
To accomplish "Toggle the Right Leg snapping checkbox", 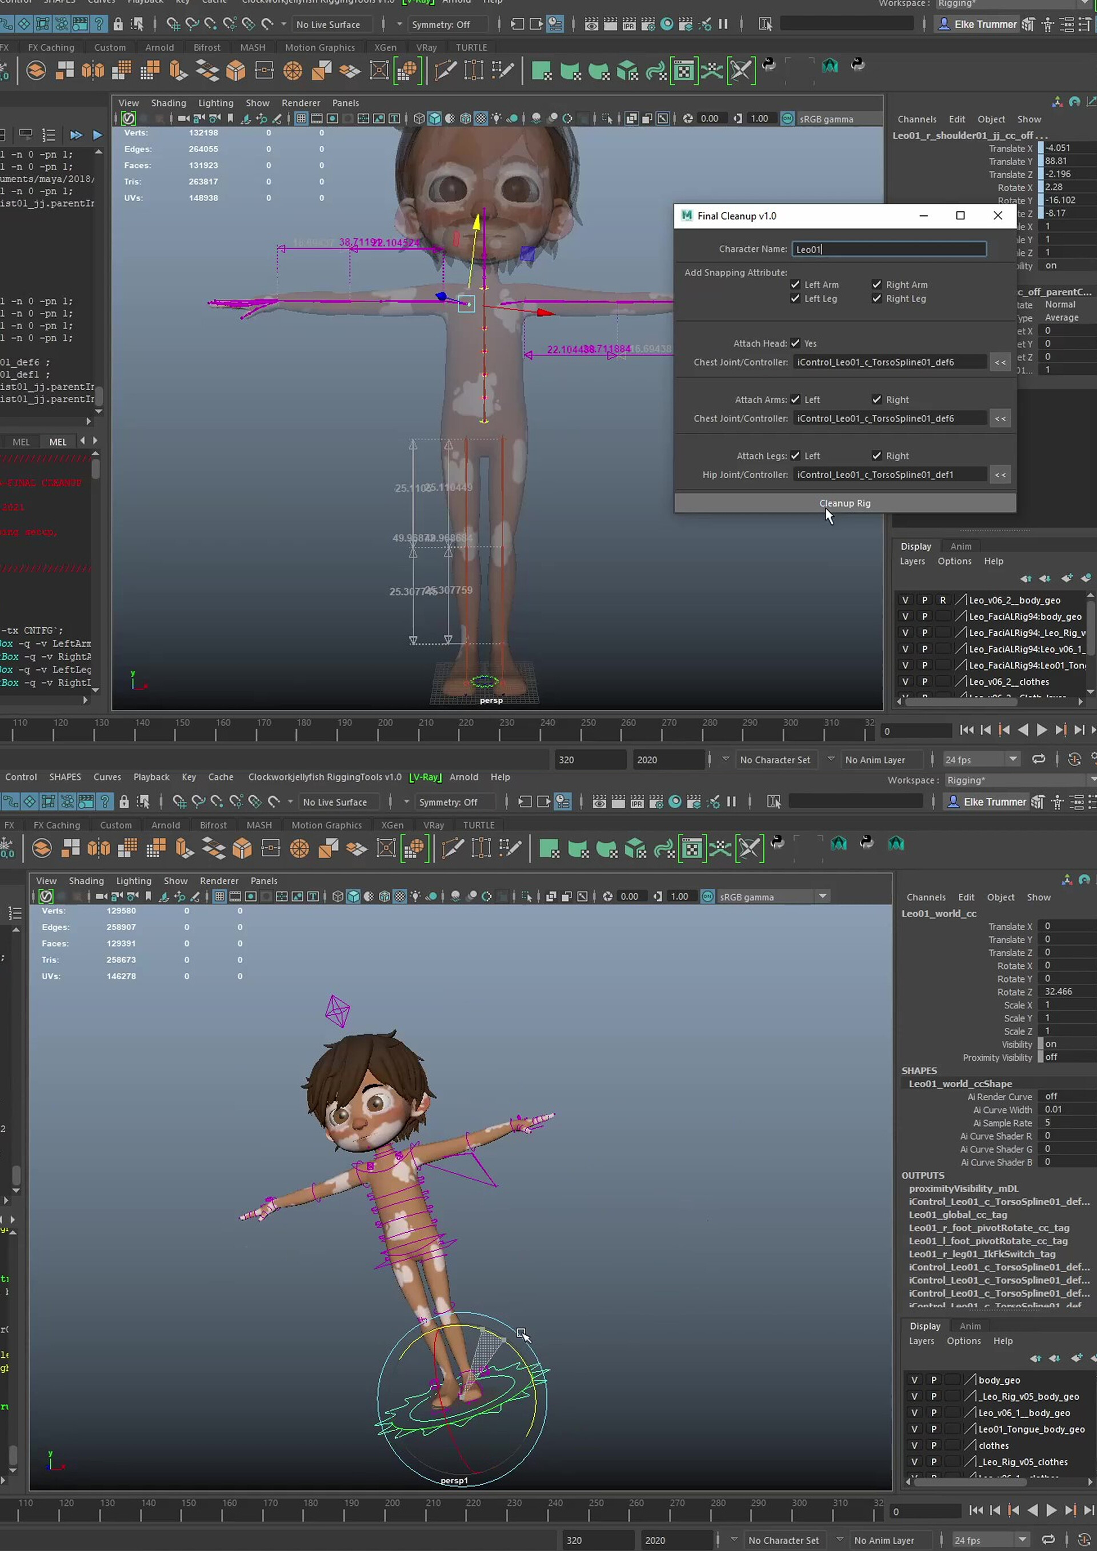I will click(x=877, y=299).
